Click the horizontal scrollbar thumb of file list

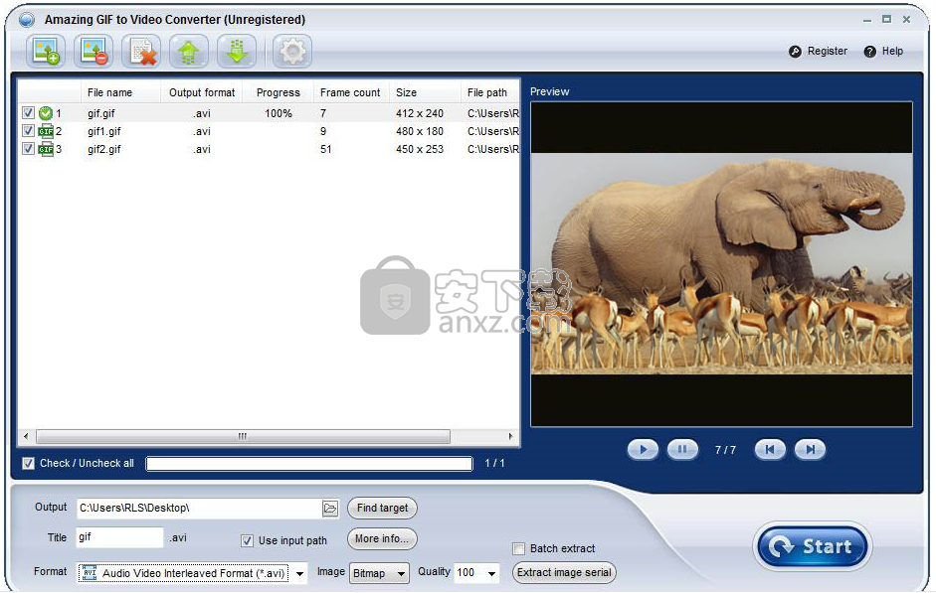pos(243,436)
